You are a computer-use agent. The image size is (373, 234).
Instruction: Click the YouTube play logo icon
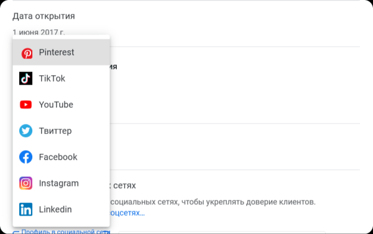pos(25,104)
